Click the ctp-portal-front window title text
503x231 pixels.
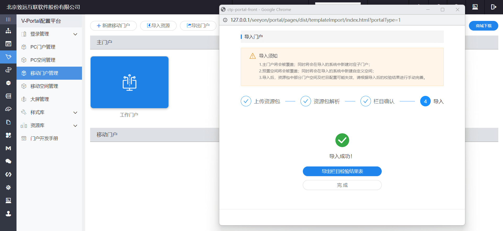259,10
